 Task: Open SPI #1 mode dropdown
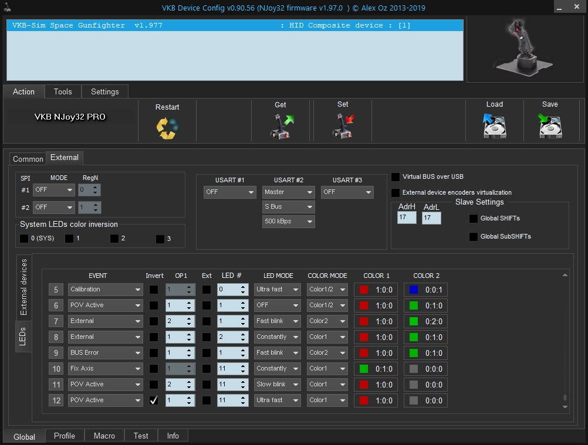click(x=53, y=190)
